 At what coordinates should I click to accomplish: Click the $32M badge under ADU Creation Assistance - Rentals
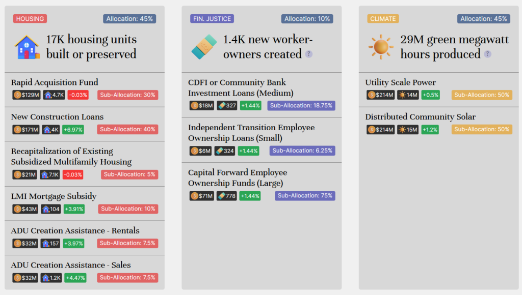(x=25, y=244)
